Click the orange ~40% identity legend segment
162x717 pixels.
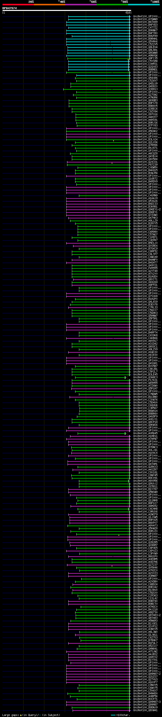tap(50, 5)
